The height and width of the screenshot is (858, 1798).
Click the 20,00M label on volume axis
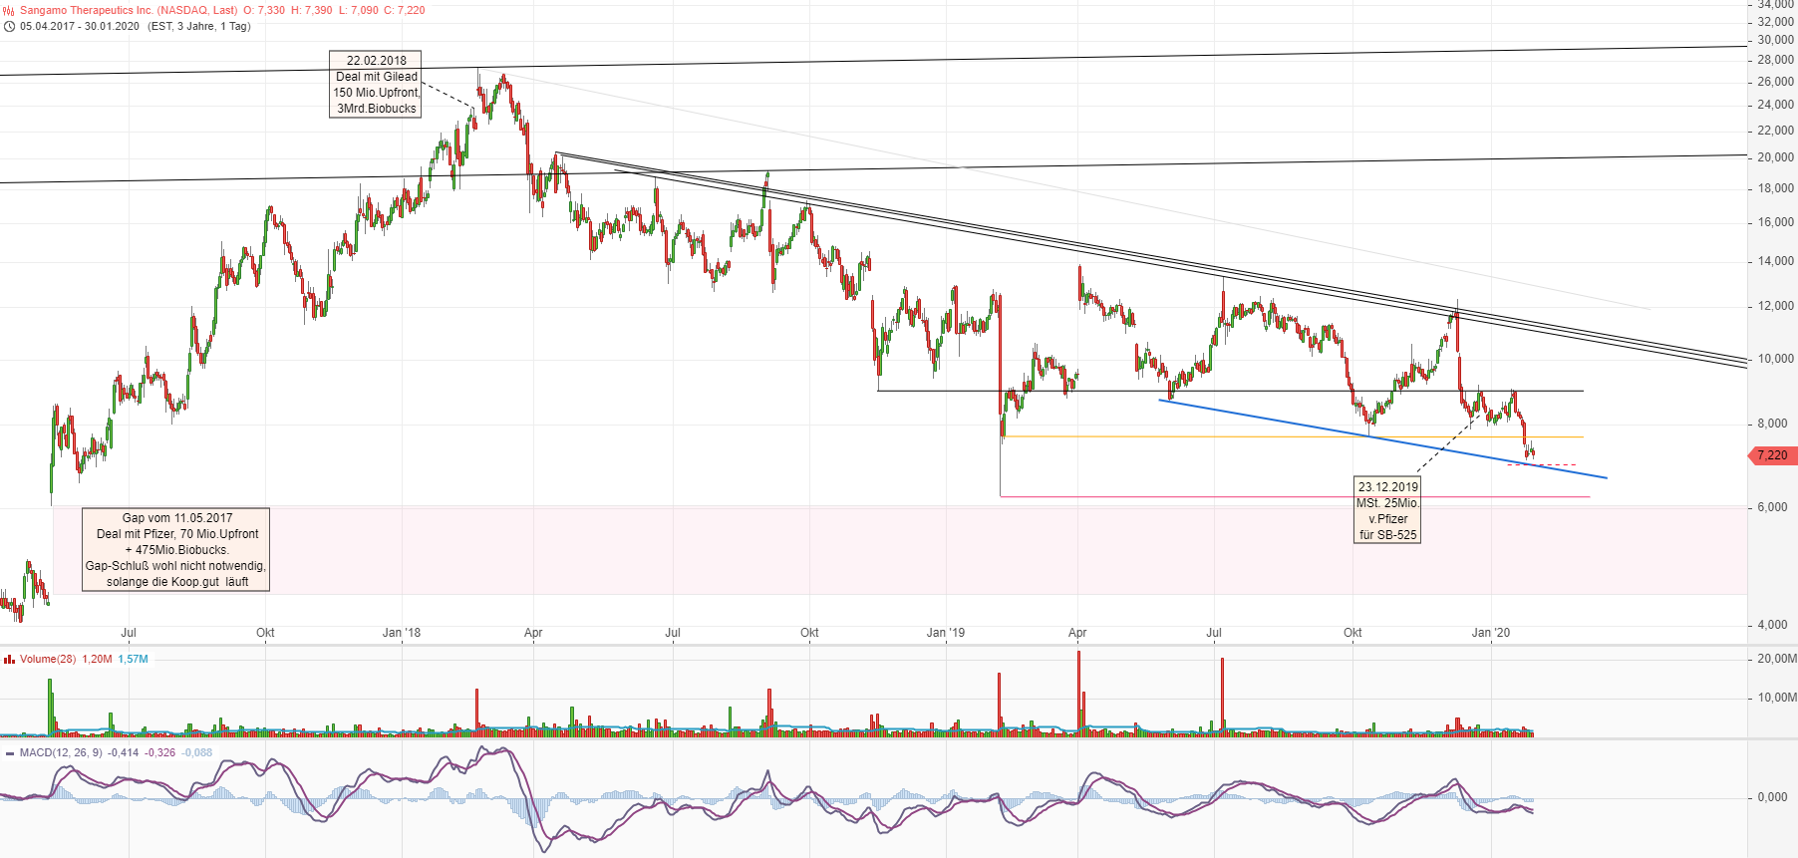tap(1776, 659)
